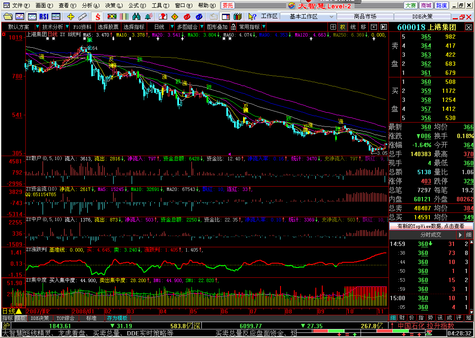
Task: Switch to the 商品市场 workspace tab
Action: click(365, 16)
